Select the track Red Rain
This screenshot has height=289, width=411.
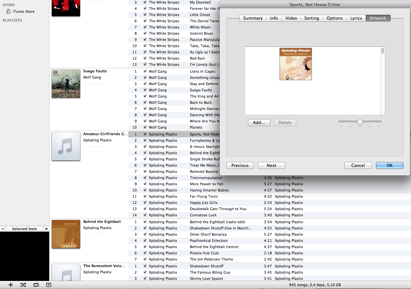pyautogui.click(x=197, y=58)
